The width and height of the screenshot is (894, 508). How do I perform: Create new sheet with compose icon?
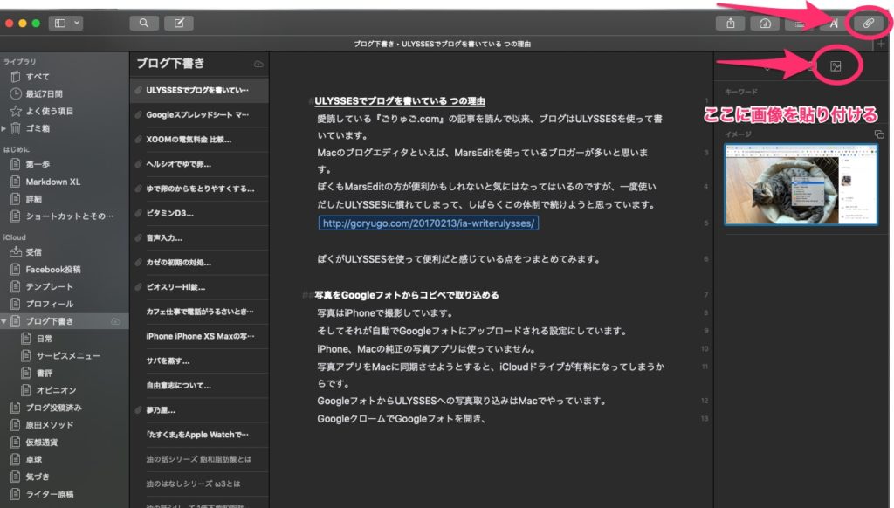tap(179, 23)
